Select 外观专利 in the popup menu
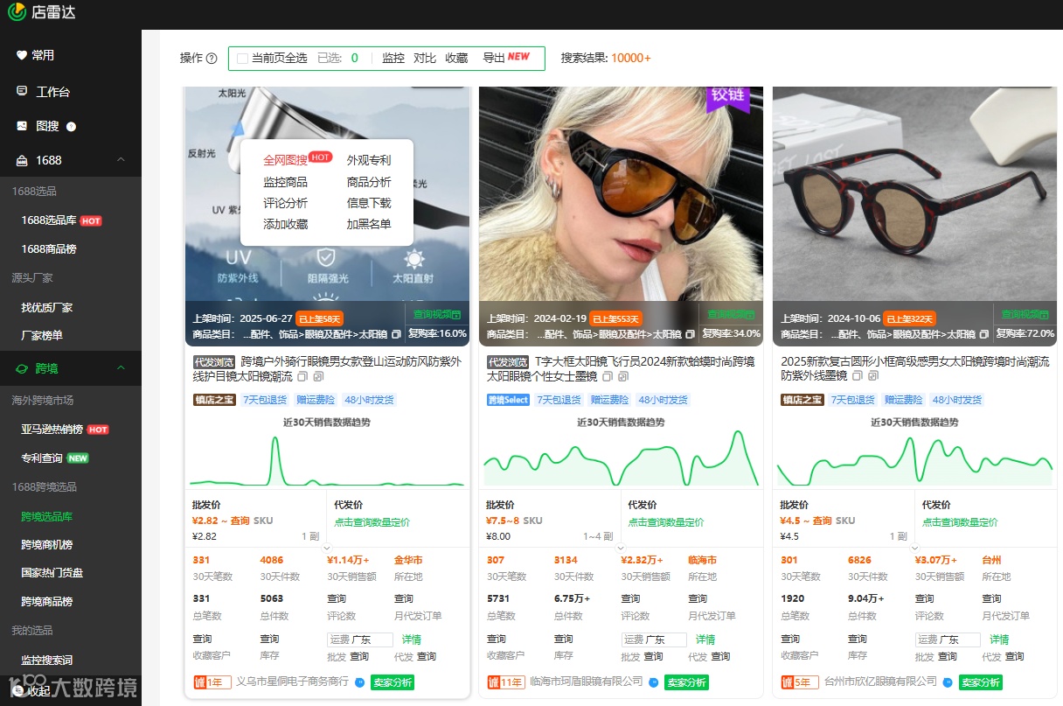The height and width of the screenshot is (706, 1063). 369,160
